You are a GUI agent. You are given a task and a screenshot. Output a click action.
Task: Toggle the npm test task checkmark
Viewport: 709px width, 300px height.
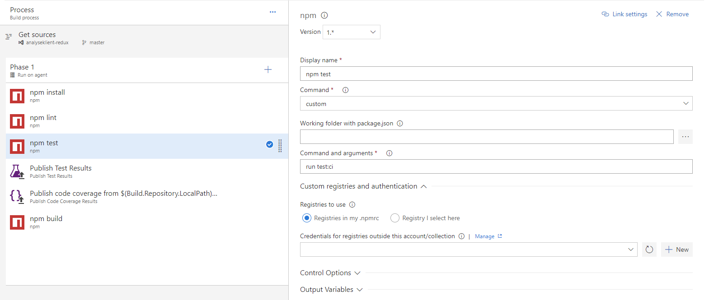tap(269, 144)
